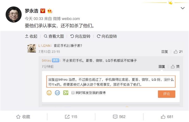Open the GIF picker icon
This screenshot has width=189, height=122.
[x=57, y=93]
